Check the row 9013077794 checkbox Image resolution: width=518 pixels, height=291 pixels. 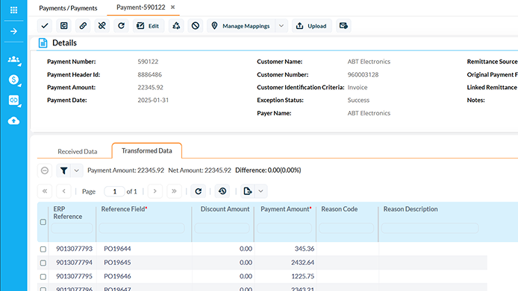[x=43, y=263]
